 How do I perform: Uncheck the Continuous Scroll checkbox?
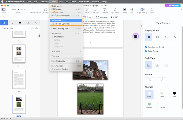pyautogui.click(x=146, y=47)
